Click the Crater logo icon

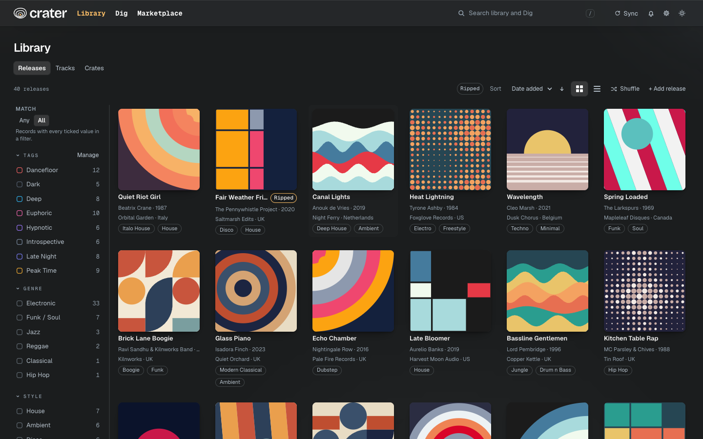click(20, 13)
